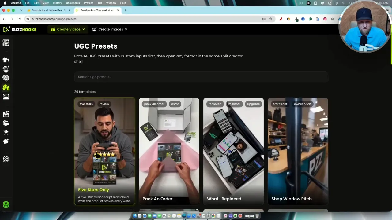The width and height of the screenshot is (392, 220).
Task: Open the movie camera sidebar icon
Action: (6, 123)
